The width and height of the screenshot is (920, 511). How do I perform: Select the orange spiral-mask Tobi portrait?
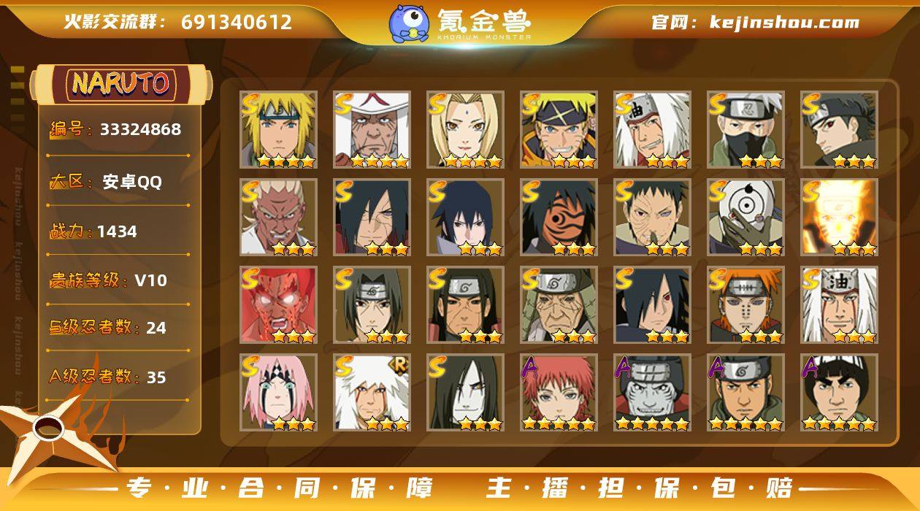[x=559, y=218]
